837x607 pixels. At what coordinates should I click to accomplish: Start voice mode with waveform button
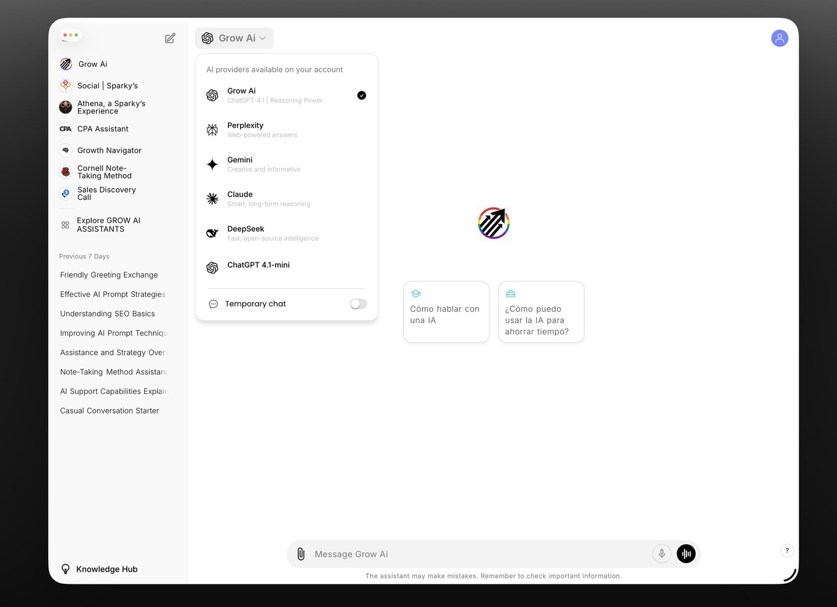(686, 554)
